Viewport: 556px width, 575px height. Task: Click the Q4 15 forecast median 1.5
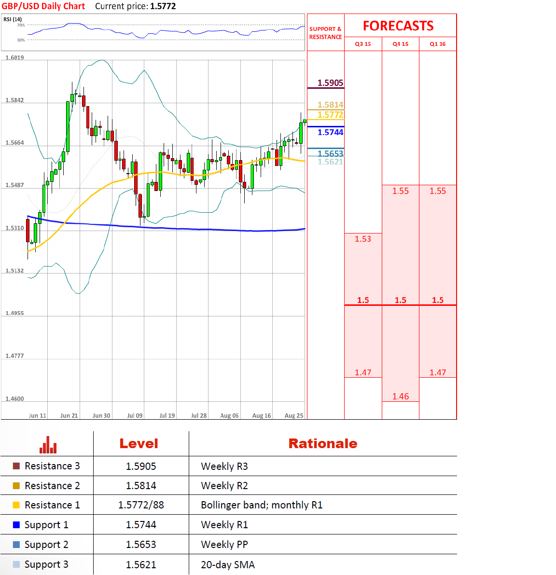[401, 301]
